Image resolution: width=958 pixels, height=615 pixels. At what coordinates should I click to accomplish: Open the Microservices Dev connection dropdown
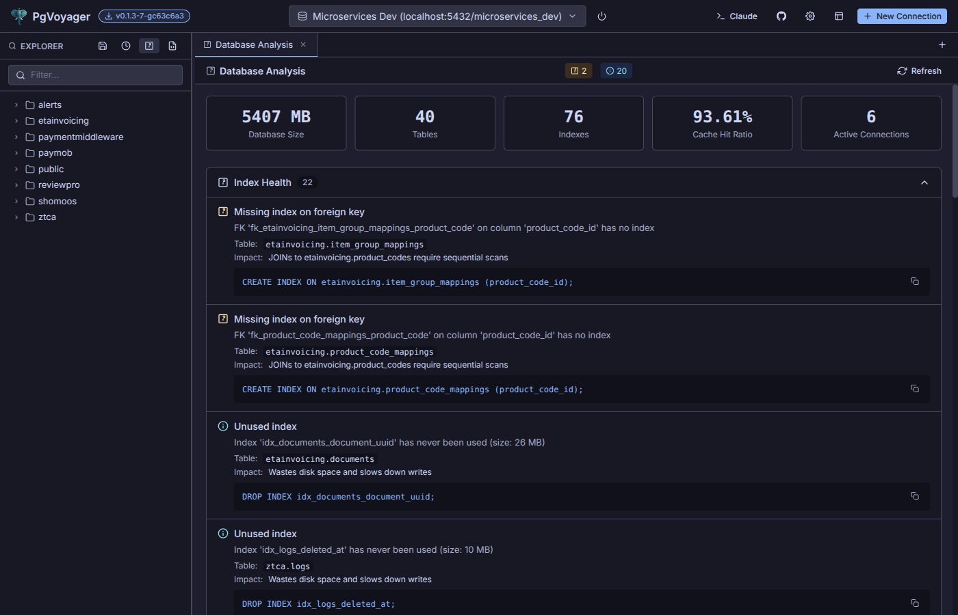pyautogui.click(x=437, y=16)
